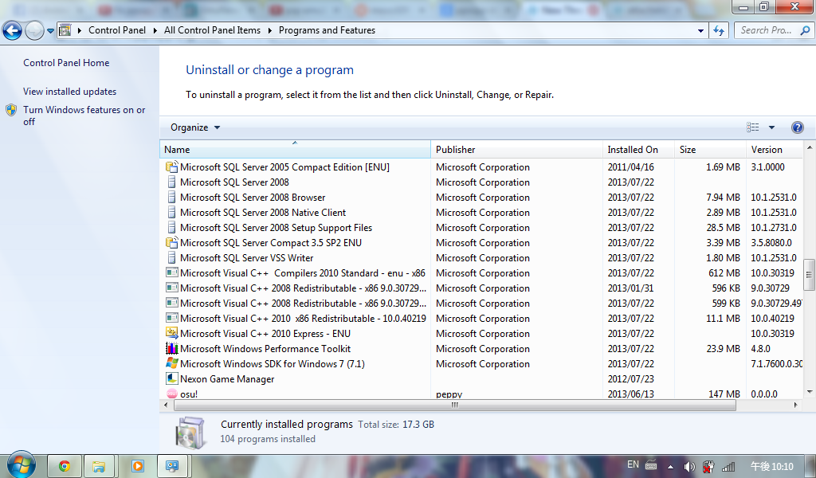Click View installed updates link
The width and height of the screenshot is (816, 478).
click(x=69, y=92)
